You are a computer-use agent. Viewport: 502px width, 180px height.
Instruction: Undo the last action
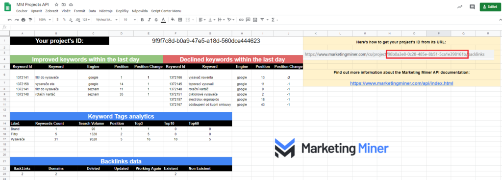tap(10, 20)
